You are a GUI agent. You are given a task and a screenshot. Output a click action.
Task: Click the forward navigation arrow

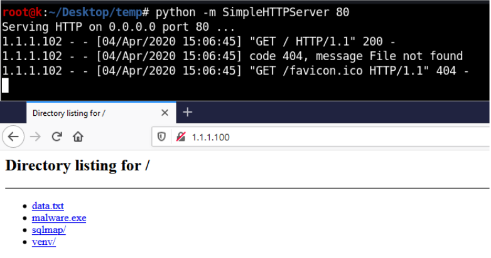[x=35, y=137]
